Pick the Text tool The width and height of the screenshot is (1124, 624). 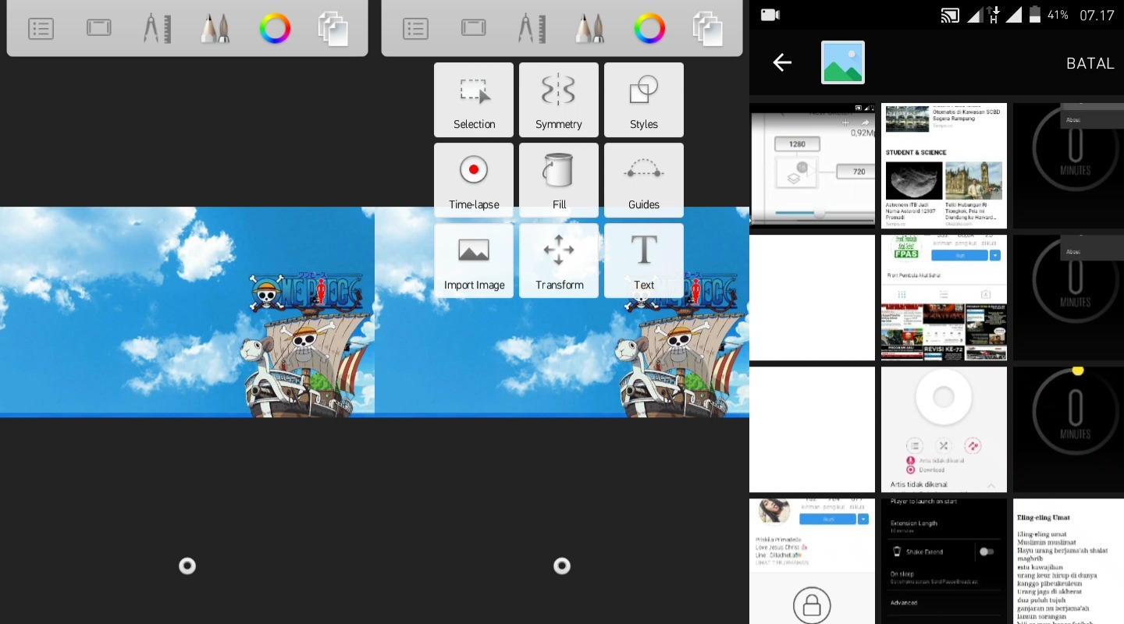coord(644,261)
